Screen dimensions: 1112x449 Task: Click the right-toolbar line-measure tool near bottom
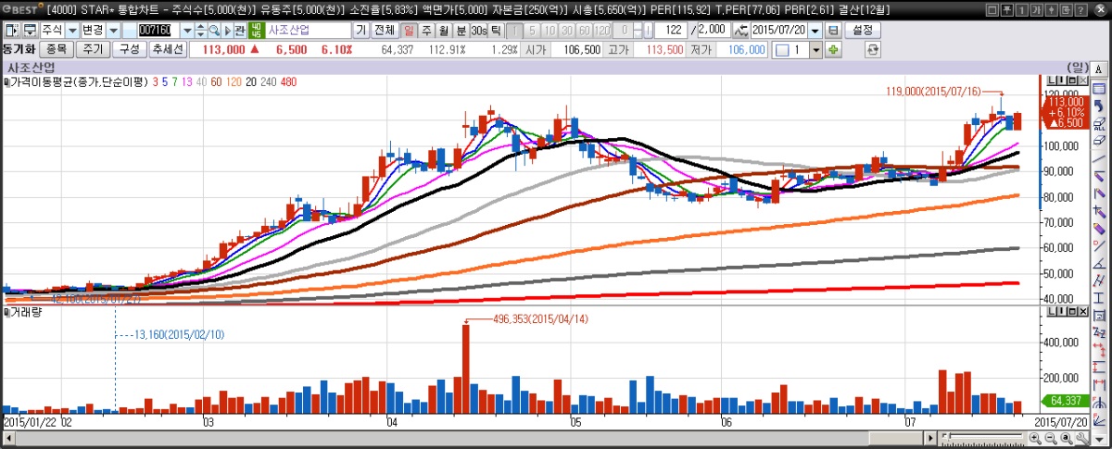click(1099, 384)
